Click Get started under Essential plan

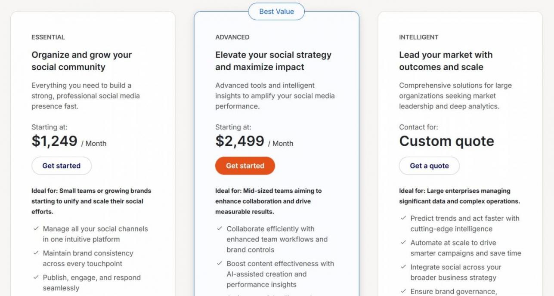(62, 166)
